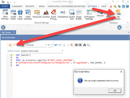Open Email & SMS settings
The image size is (130, 98).
78,15
